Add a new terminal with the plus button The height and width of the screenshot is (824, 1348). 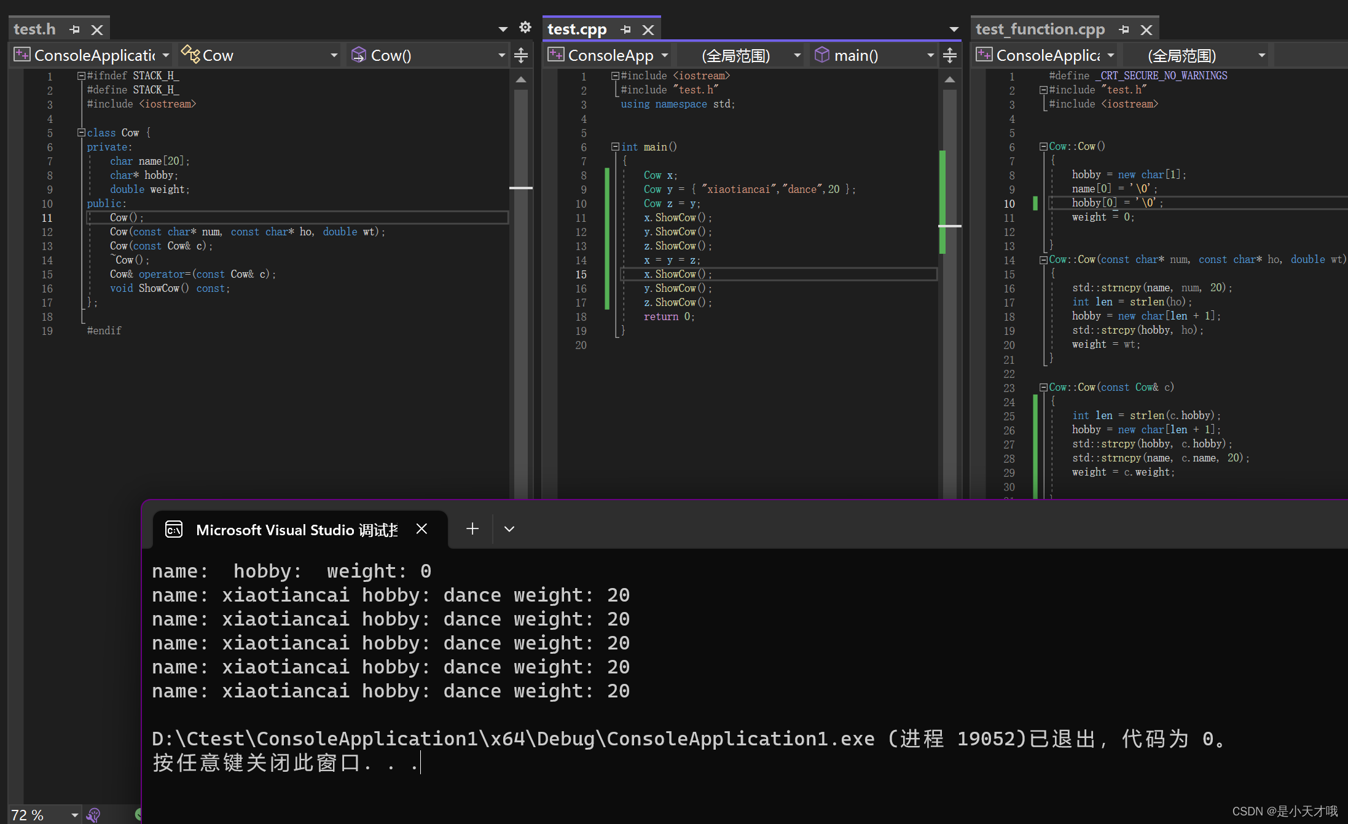tap(472, 528)
